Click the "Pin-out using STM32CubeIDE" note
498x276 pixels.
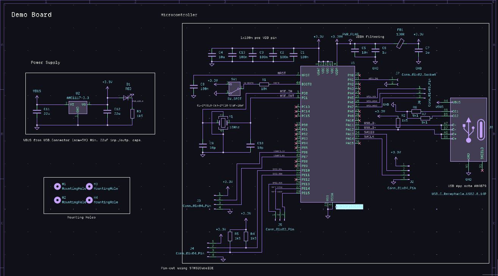[x=187, y=268]
